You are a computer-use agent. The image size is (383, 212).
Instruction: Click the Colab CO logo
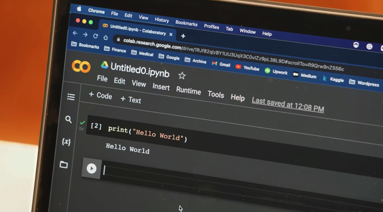point(81,66)
